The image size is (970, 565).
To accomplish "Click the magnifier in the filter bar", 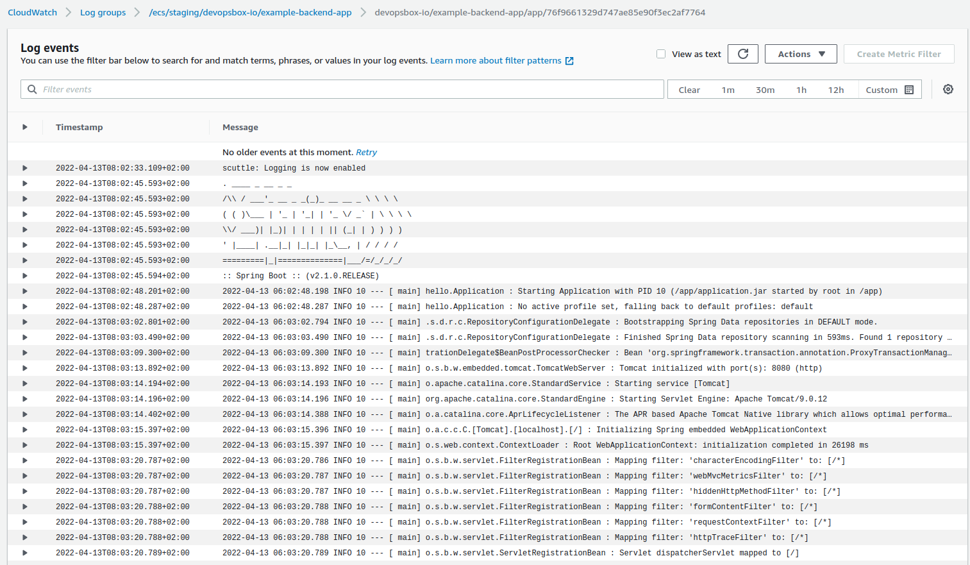I will [32, 89].
